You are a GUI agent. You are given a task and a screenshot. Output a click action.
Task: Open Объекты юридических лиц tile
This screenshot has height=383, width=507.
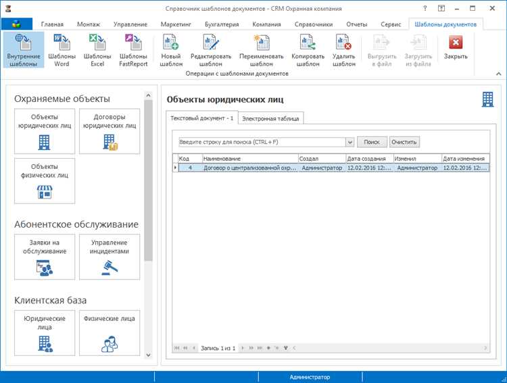point(45,131)
